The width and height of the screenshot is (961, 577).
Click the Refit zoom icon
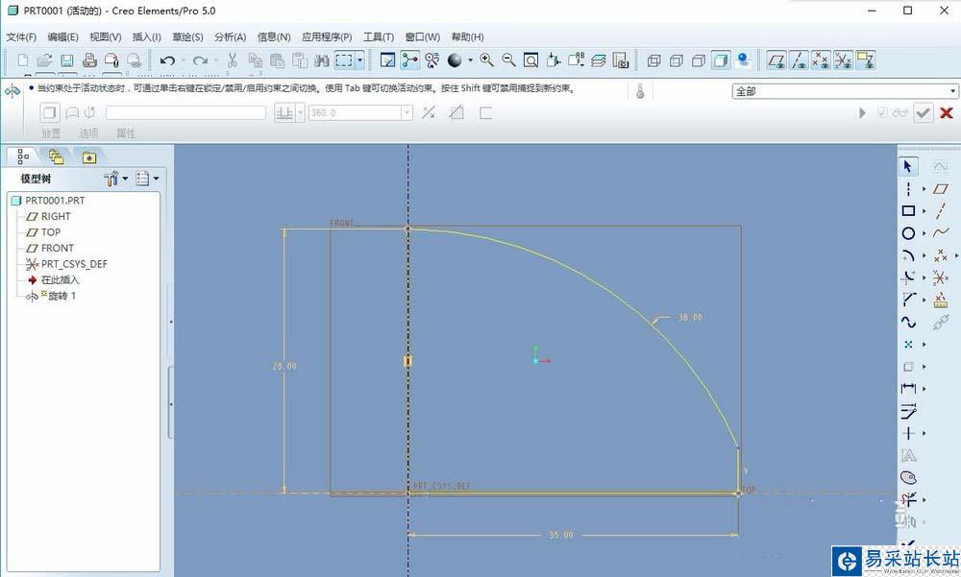[530, 60]
